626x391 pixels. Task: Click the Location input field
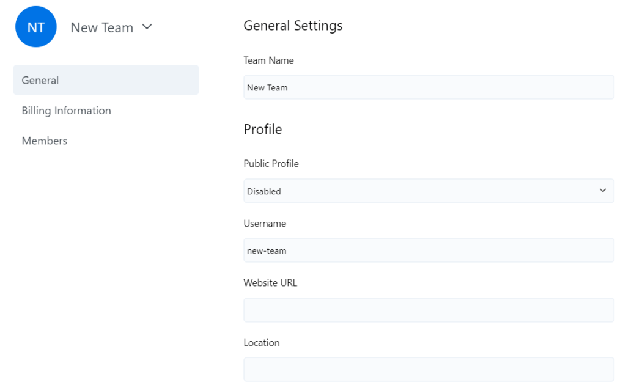tap(428, 369)
